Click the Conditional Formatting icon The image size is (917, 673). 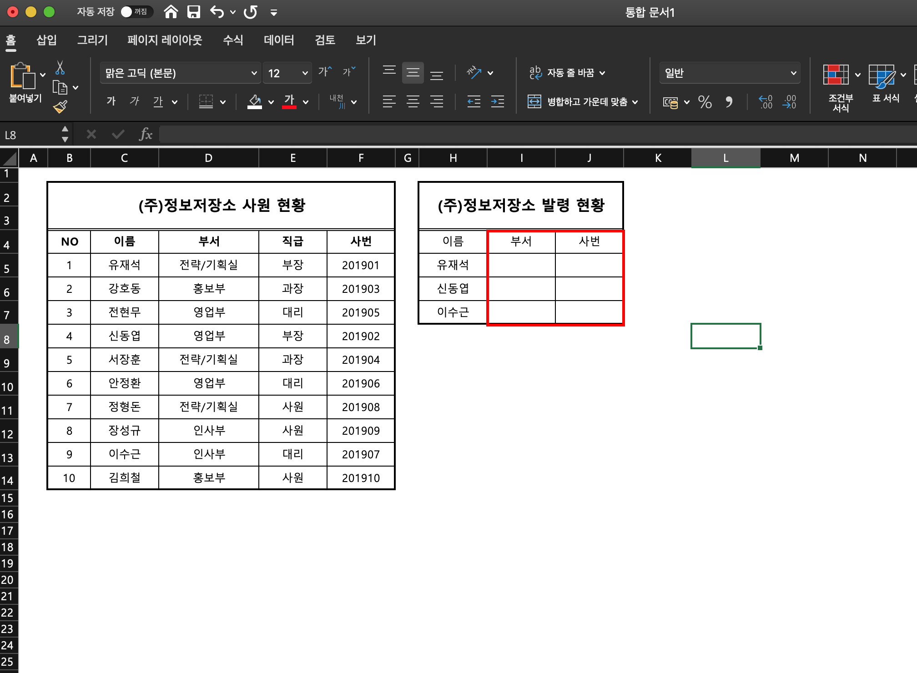[x=836, y=75]
